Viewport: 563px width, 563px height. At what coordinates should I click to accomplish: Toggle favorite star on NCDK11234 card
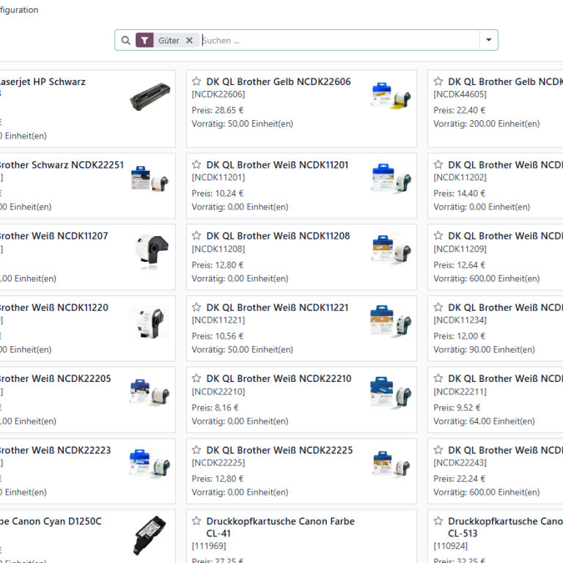(x=438, y=307)
